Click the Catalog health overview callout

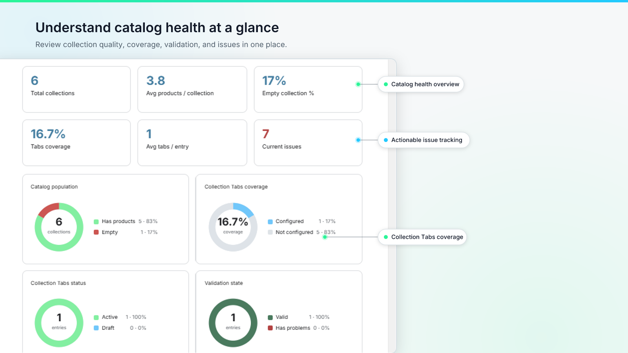pos(421,84)
